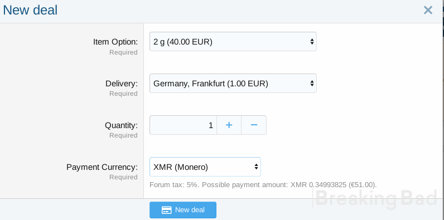Click the arrows on the Delivery selector
Screen dimensions: 444x220
pyautogui.click(x=312, y=84)
